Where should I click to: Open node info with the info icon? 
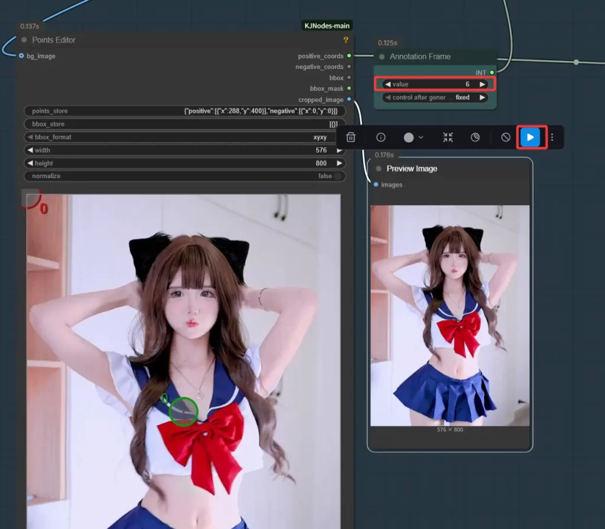pyautogui.click(x=380, y=137)
